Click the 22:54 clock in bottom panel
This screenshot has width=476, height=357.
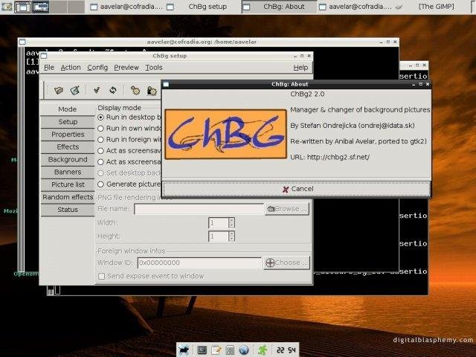pyautogui.click(x=286, y=350)
